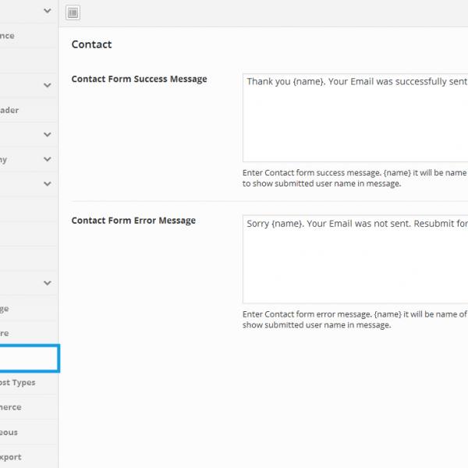Click the 'Contact Form Success Message' label

[x=139, y=80]
